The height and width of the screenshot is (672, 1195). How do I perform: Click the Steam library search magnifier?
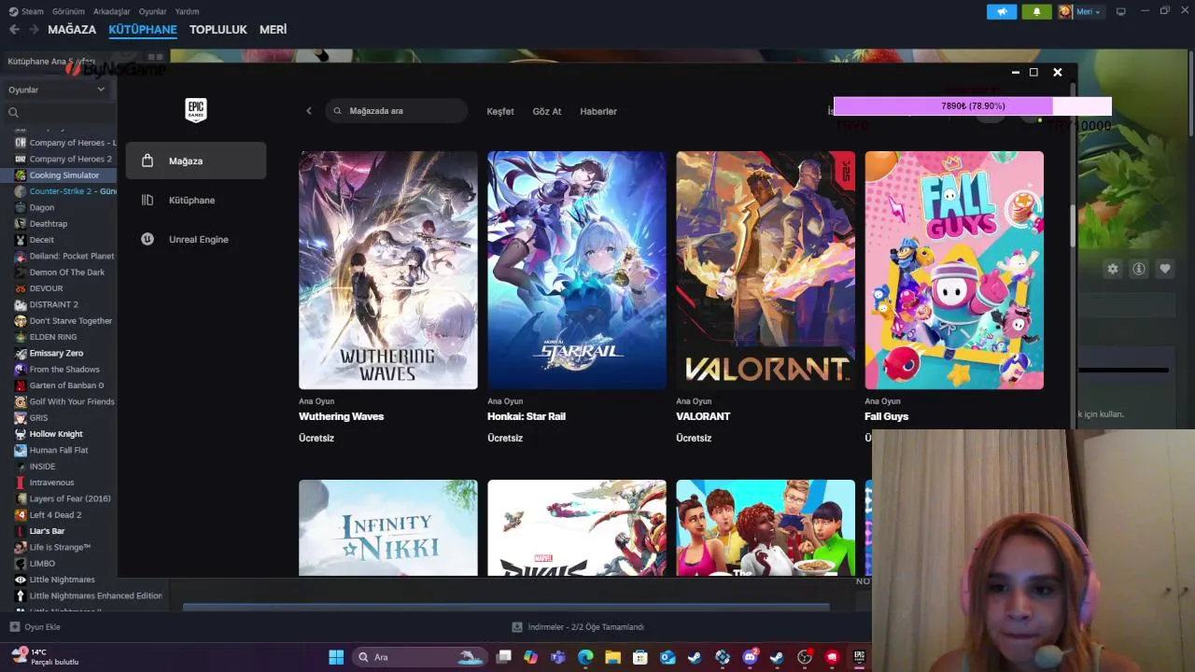point(13,112)
